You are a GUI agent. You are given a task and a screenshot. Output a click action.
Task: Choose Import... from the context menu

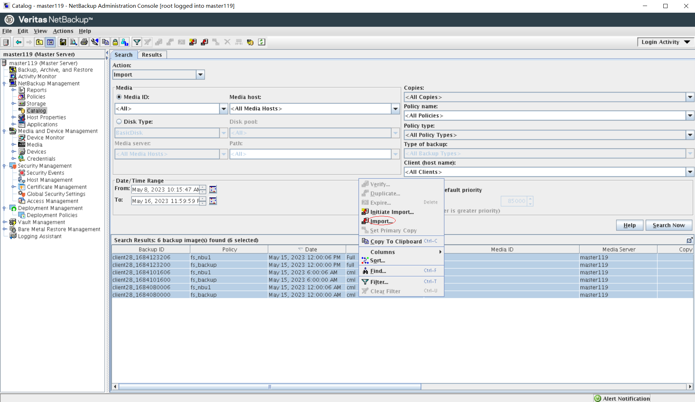[x=381, y=221]
